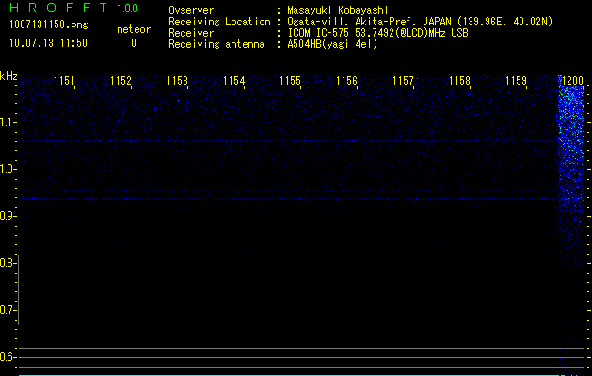Click the 1.0 kHz frequency label

tap(8, 169)
